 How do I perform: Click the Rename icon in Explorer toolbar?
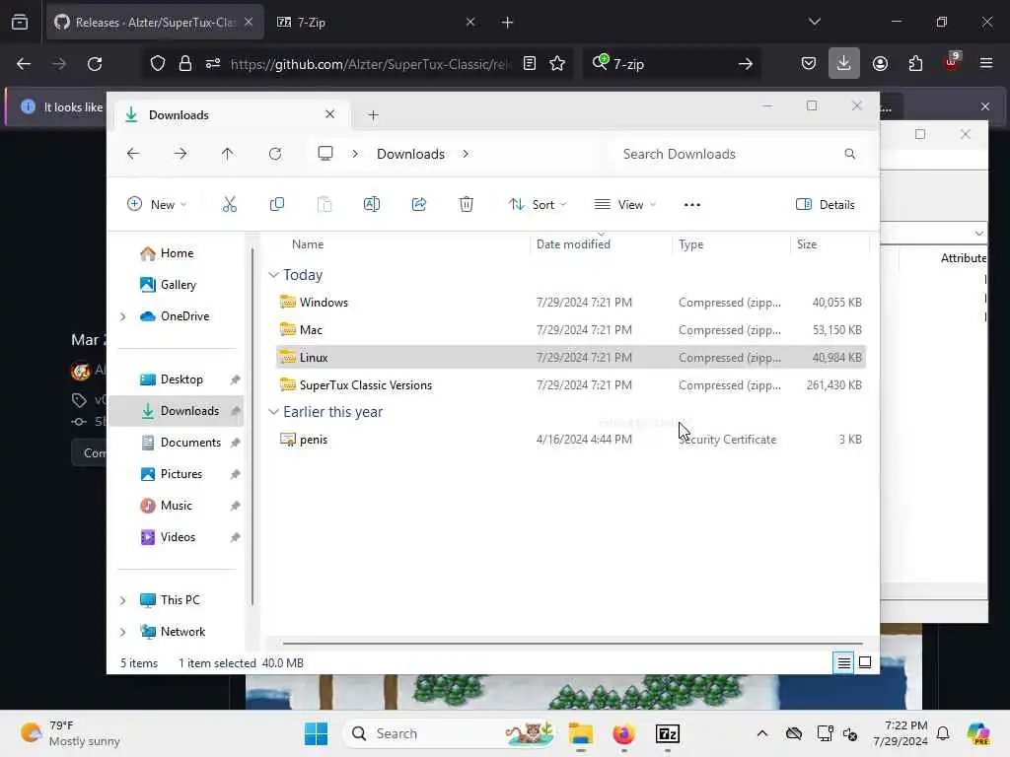(x=372, y=205)
